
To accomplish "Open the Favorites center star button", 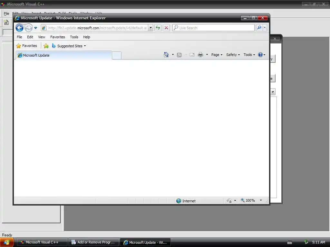I will pos(26,46).
